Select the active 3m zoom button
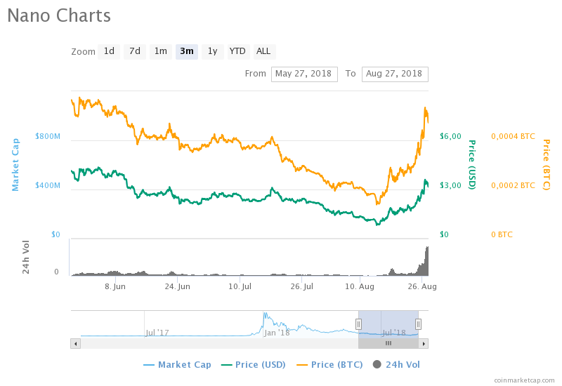 point(187,51)
